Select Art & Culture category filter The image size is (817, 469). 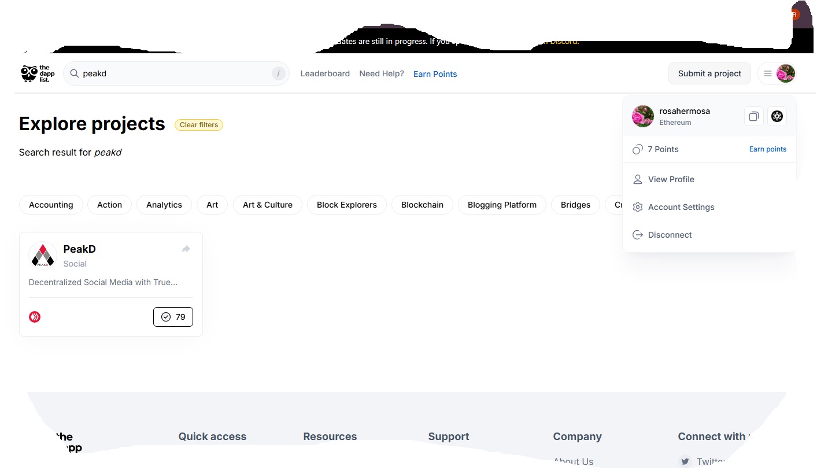[268, 205]
